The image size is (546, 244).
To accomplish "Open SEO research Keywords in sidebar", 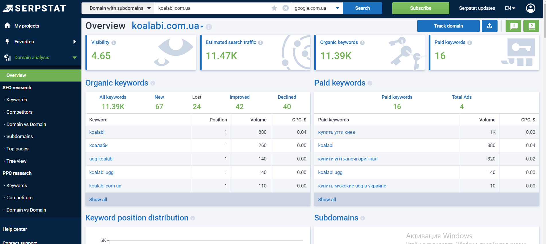I will pyautogui.click(x=17, y=100).
